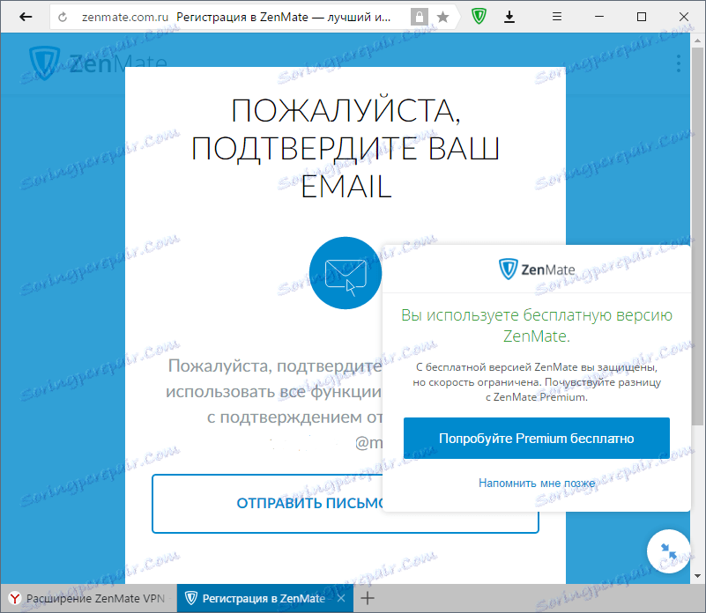706x613 pixels.
Task: Click the page scrollbar up arrow
Action: (x=697, y=40)
